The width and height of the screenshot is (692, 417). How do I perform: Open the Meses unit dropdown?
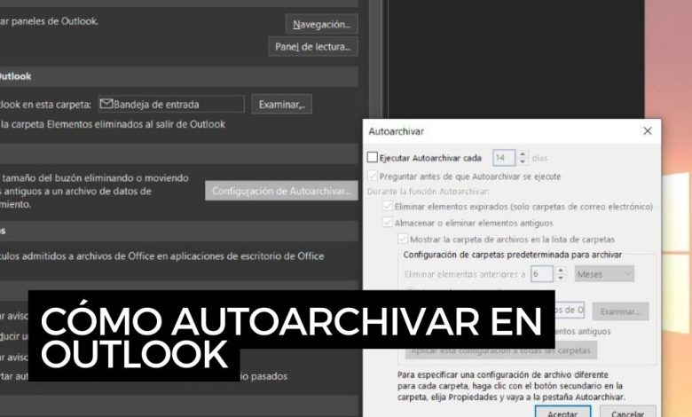[x=604, y=274]
